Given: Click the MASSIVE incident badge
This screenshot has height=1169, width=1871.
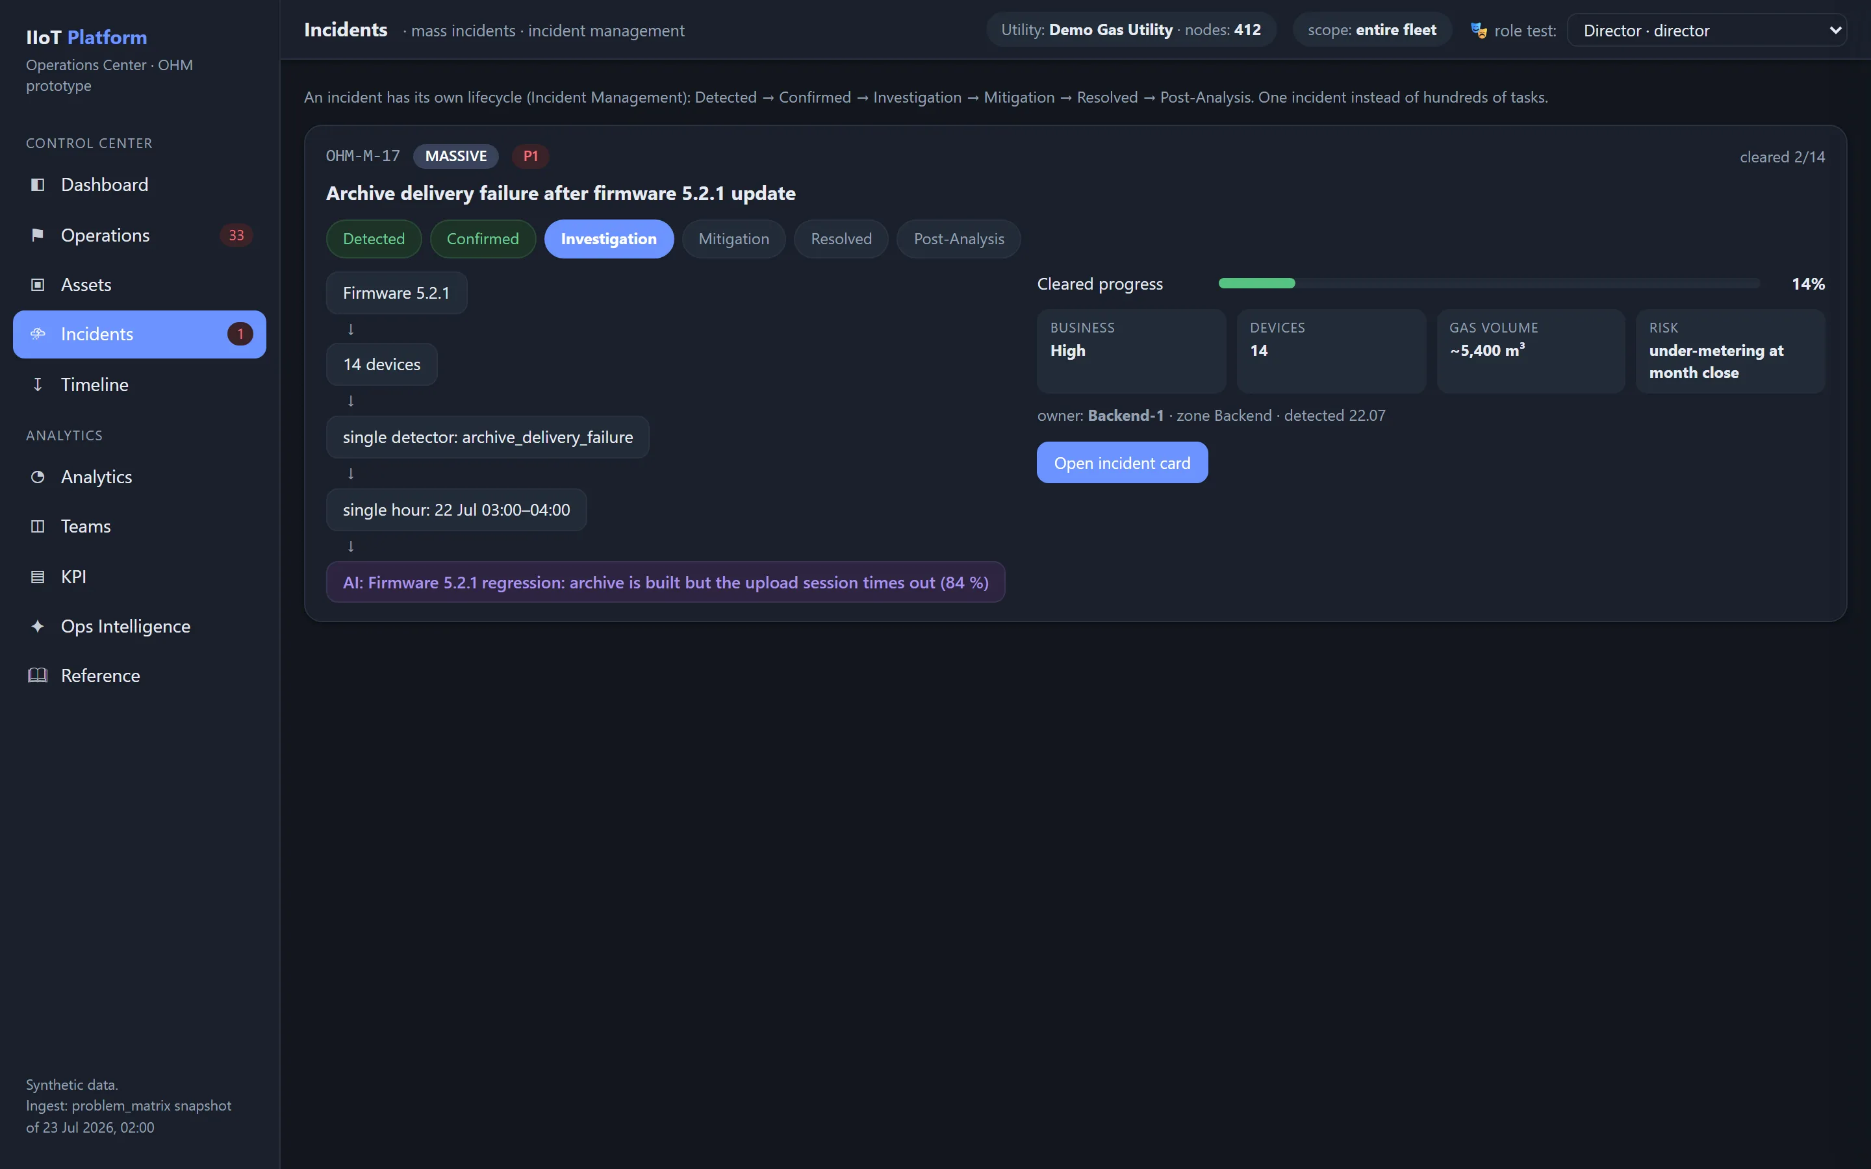Looking at the screenshot, I should coord(456,156).
